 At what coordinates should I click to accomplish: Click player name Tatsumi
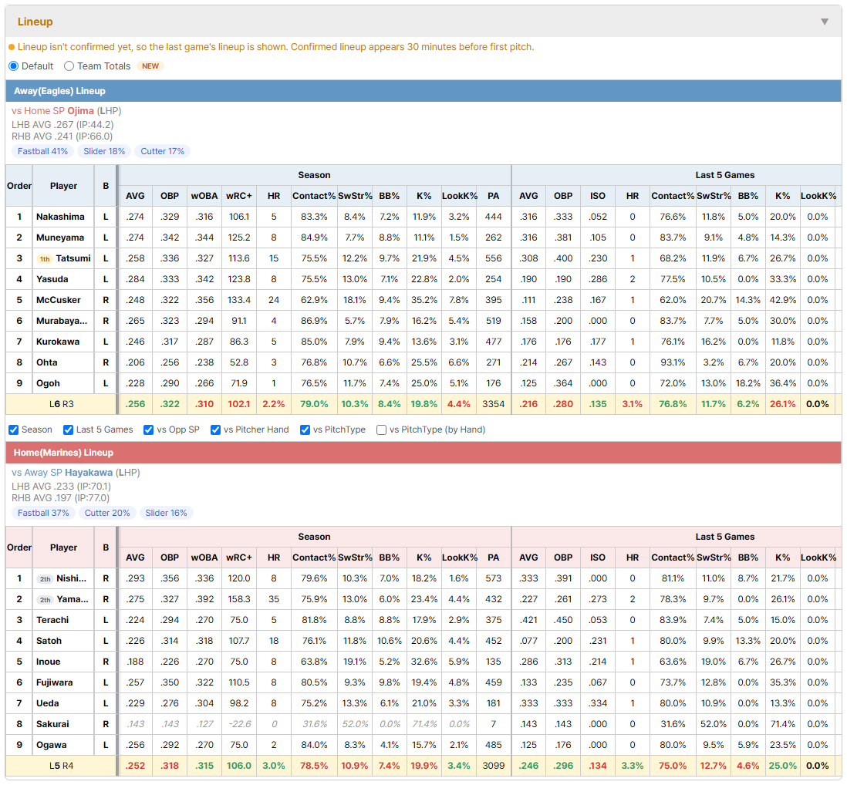pos(73,258)
